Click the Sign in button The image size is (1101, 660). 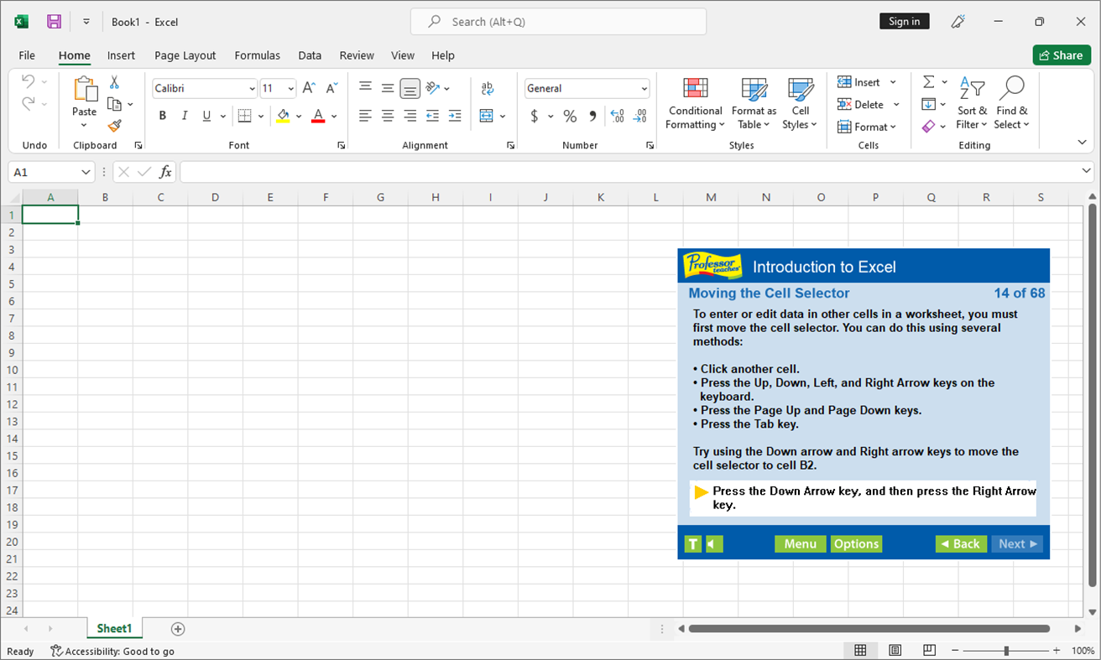pyautogui.click(x=904, y=21)
